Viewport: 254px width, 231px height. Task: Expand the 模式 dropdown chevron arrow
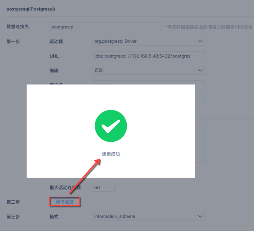pos(200,216)
